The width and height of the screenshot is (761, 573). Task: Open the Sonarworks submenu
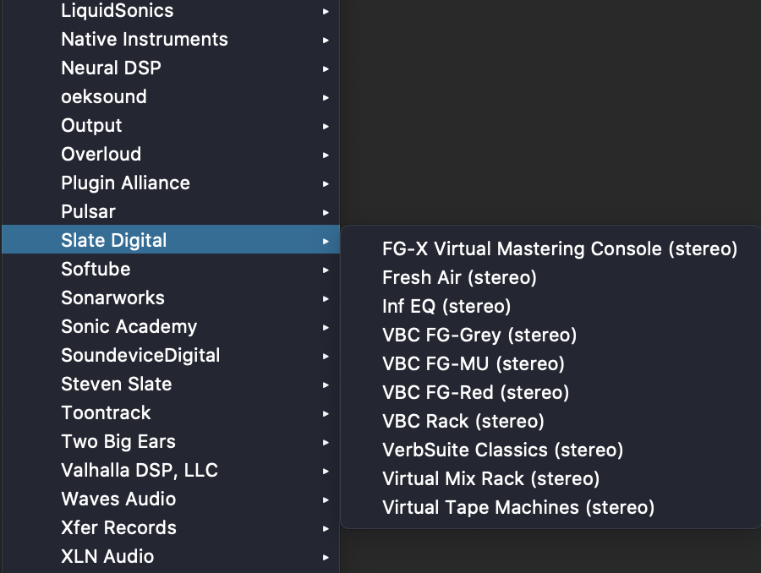tap(170, 297)
